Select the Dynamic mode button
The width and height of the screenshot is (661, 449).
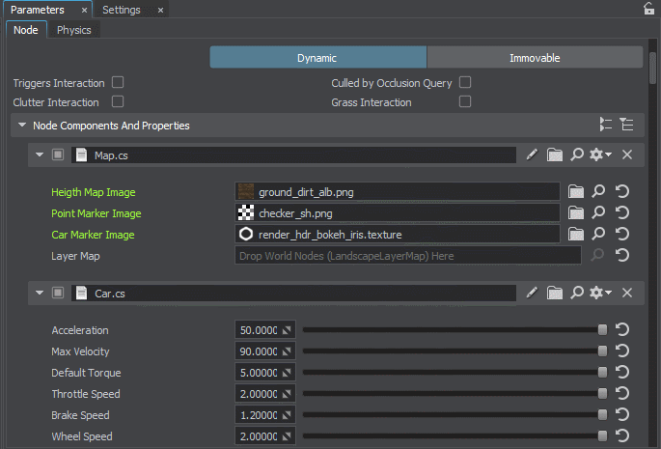tap(317, 58)
